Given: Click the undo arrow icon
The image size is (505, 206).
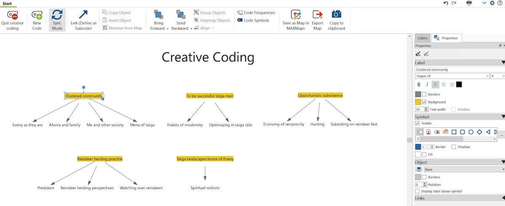Looking at the screenshot, I should coord(446,3).
